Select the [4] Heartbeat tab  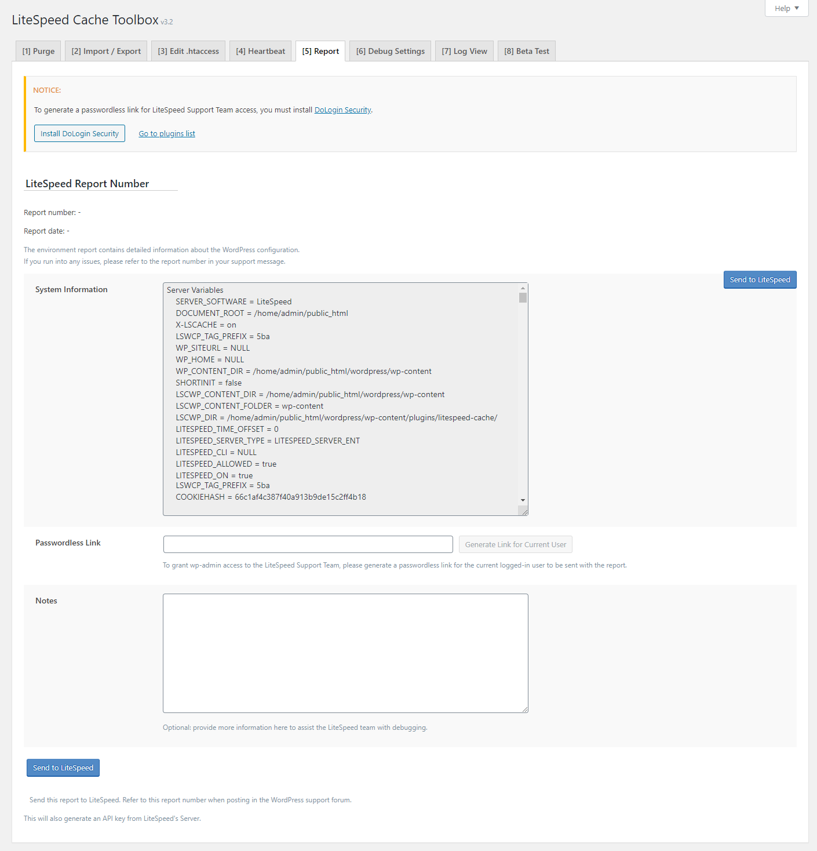[261, 51]
